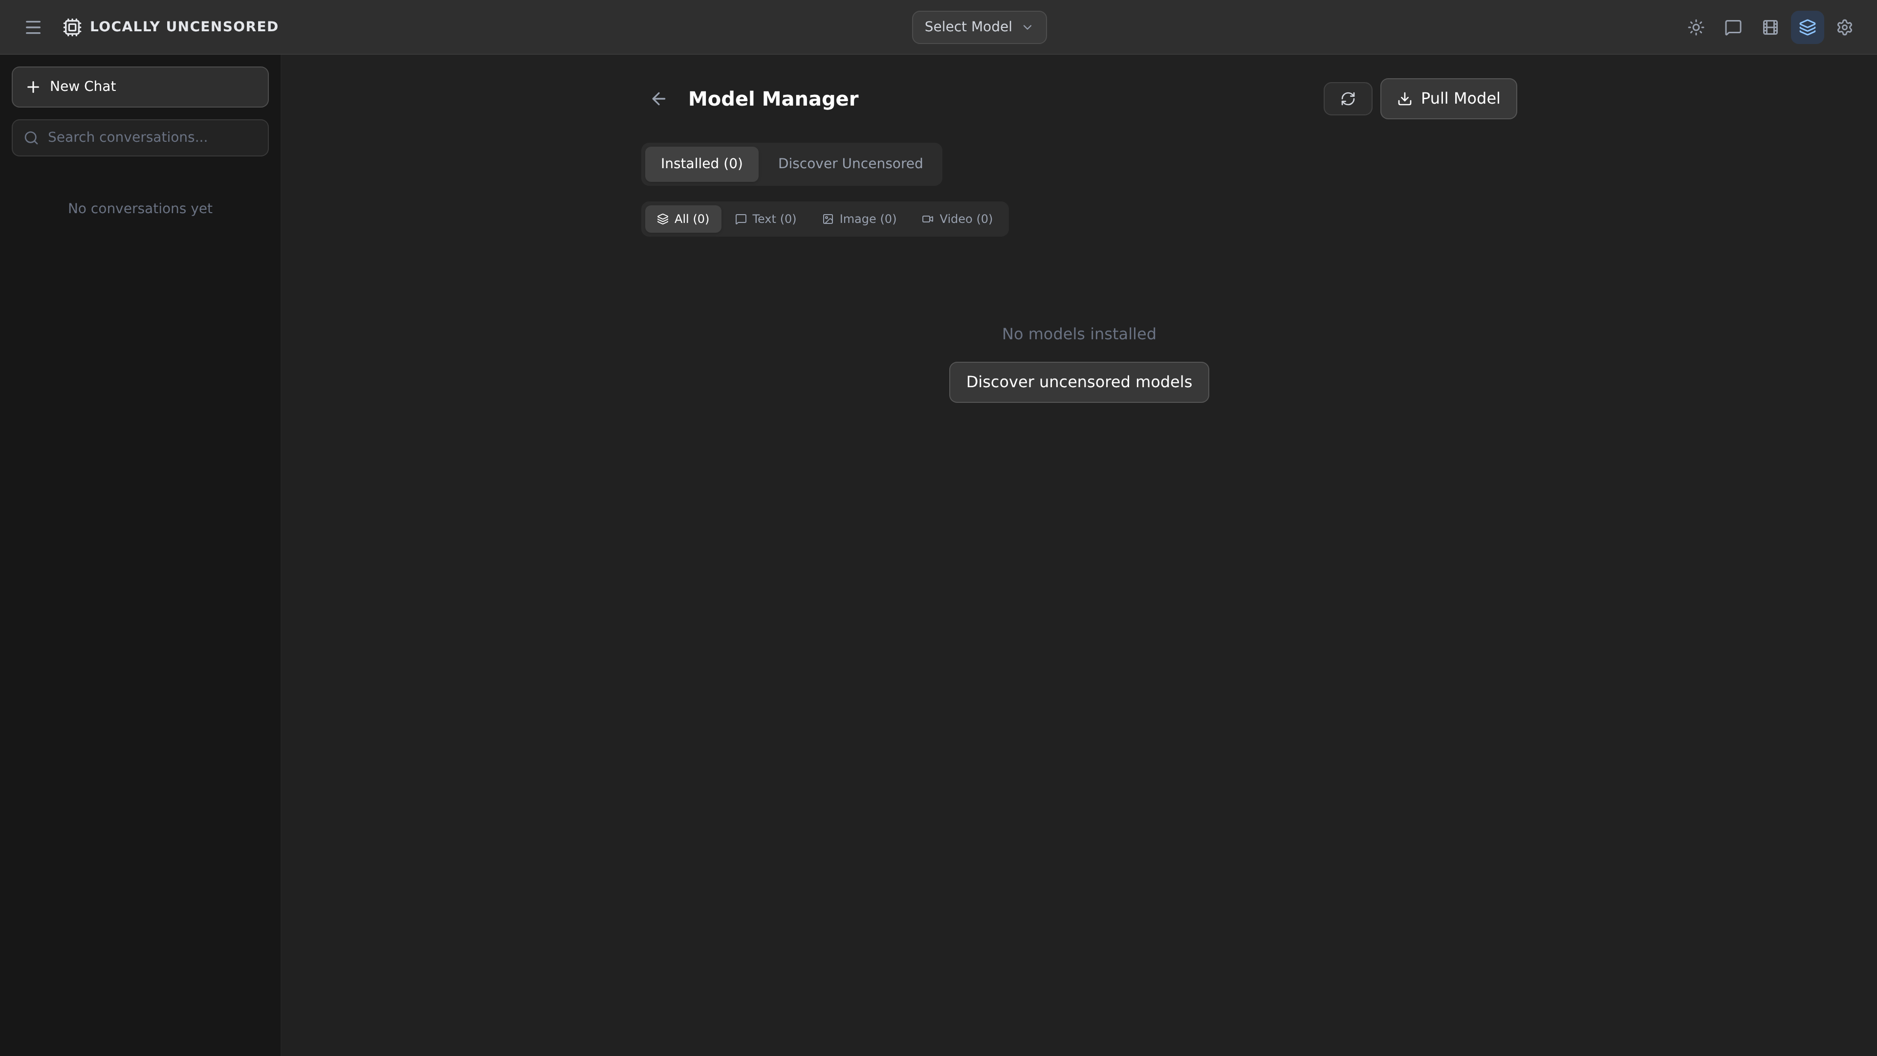The image size is (1877, 1056).
Task: Go back using the arrow next to Model Manager
Action: 659,98
